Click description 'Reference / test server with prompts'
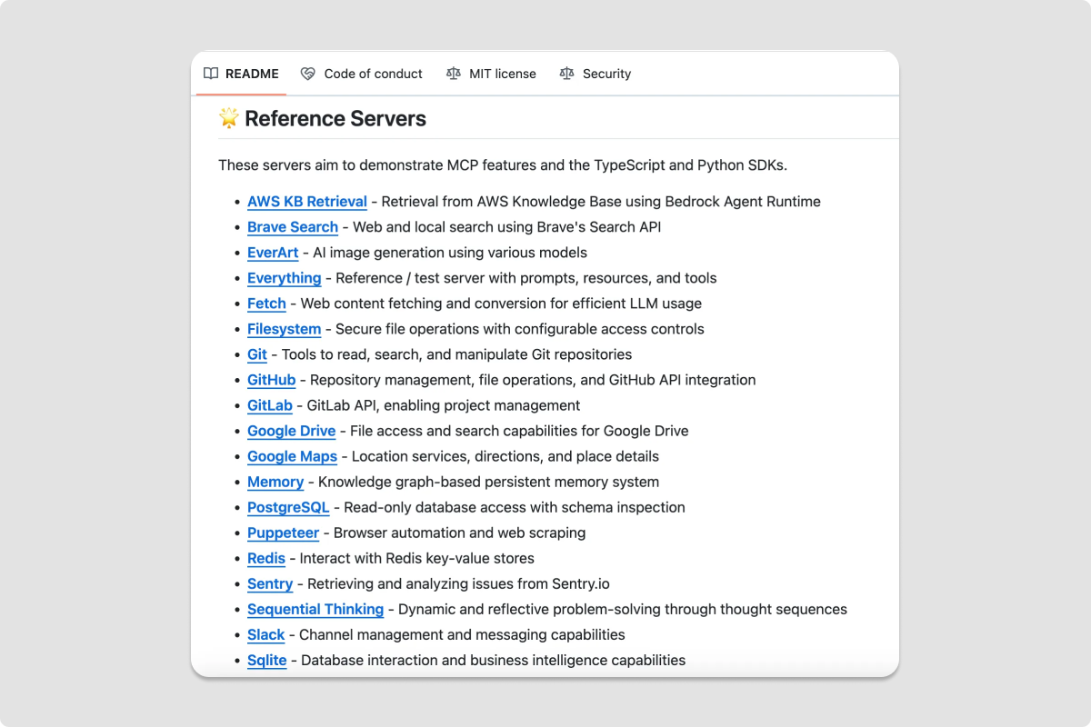This screenshot has height=727, width=1091. [457, 278]
